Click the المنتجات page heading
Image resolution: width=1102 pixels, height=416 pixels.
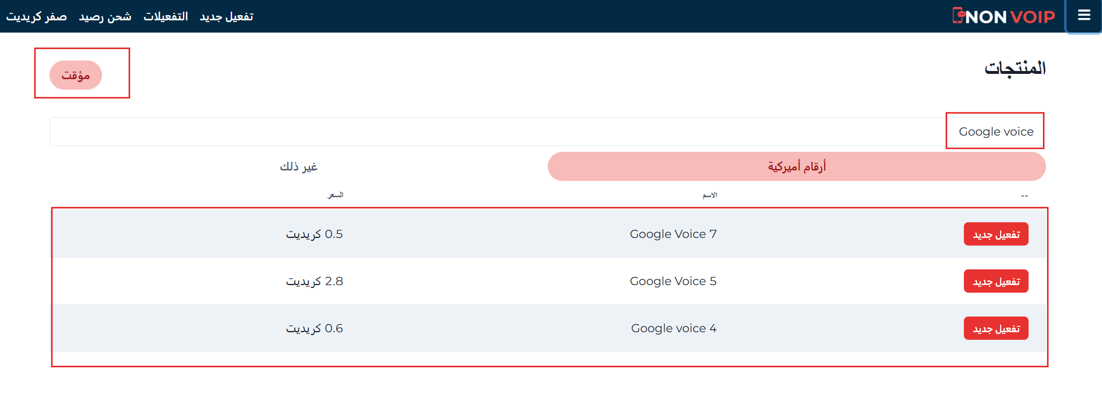click(1015, 68)
